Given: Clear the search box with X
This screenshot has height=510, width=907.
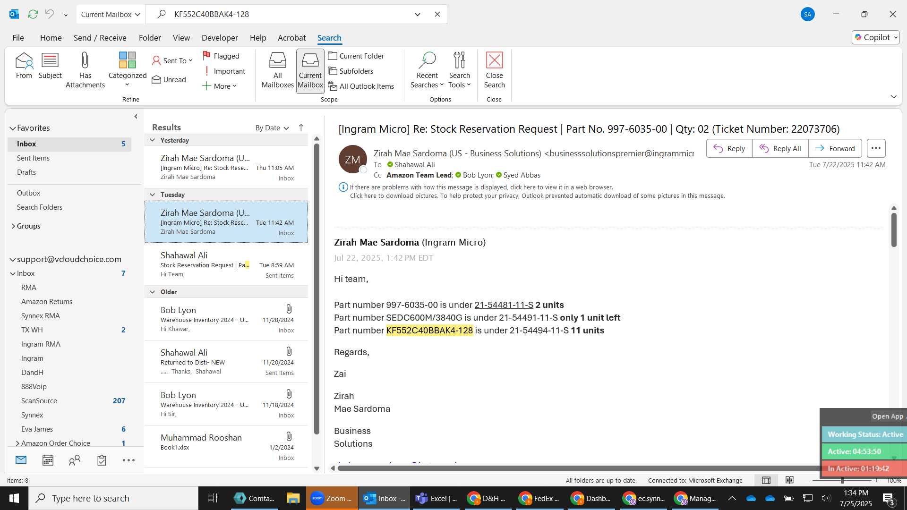Looking at the screenshot, I should (437, 14).
